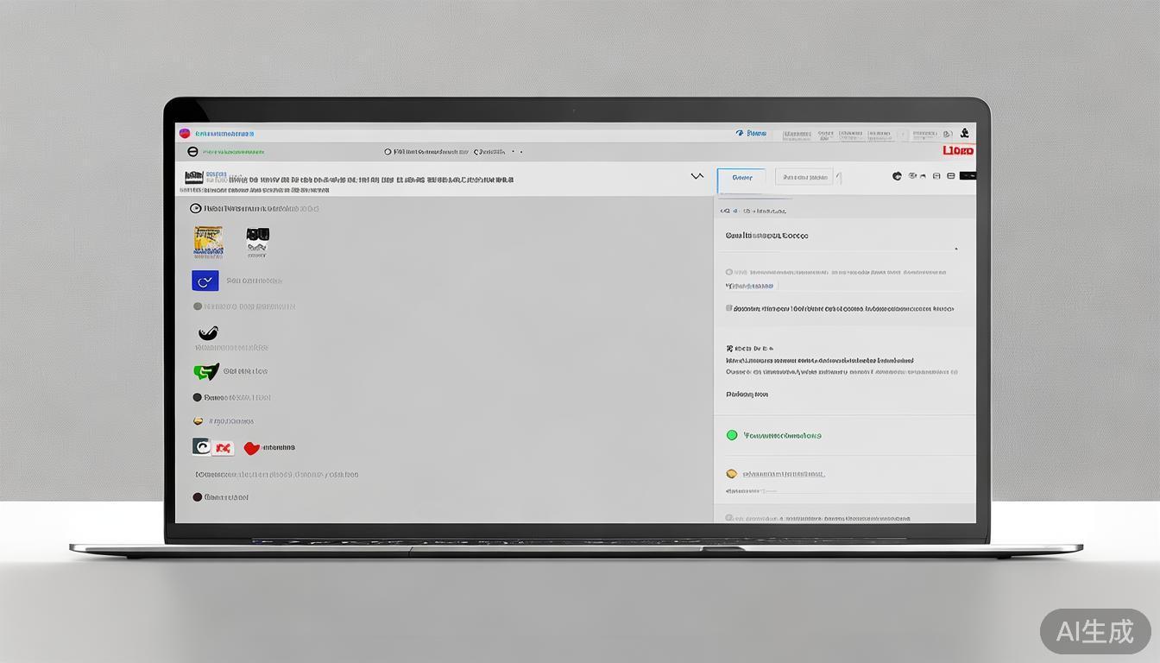Click the red heart icon

pos(251,448)
